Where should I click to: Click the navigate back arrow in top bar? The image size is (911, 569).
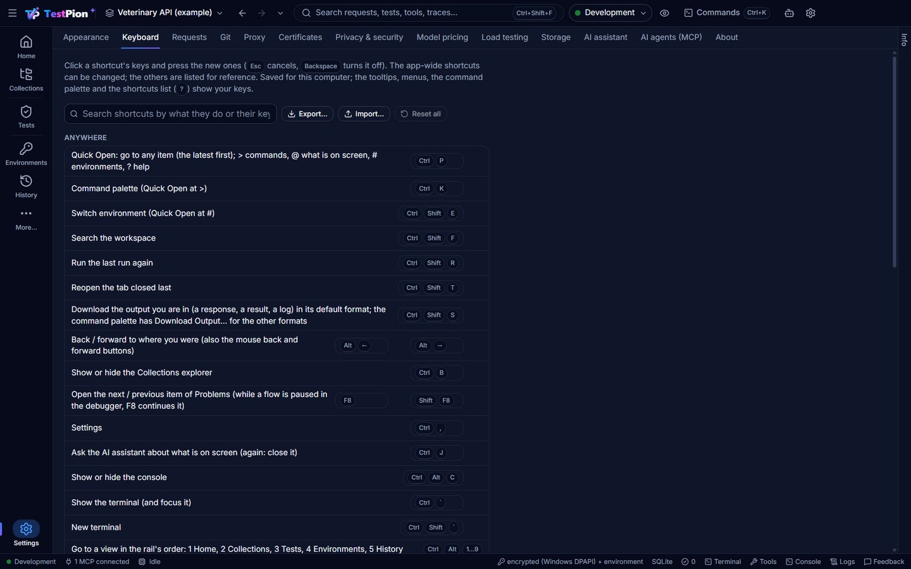point(242,13)
